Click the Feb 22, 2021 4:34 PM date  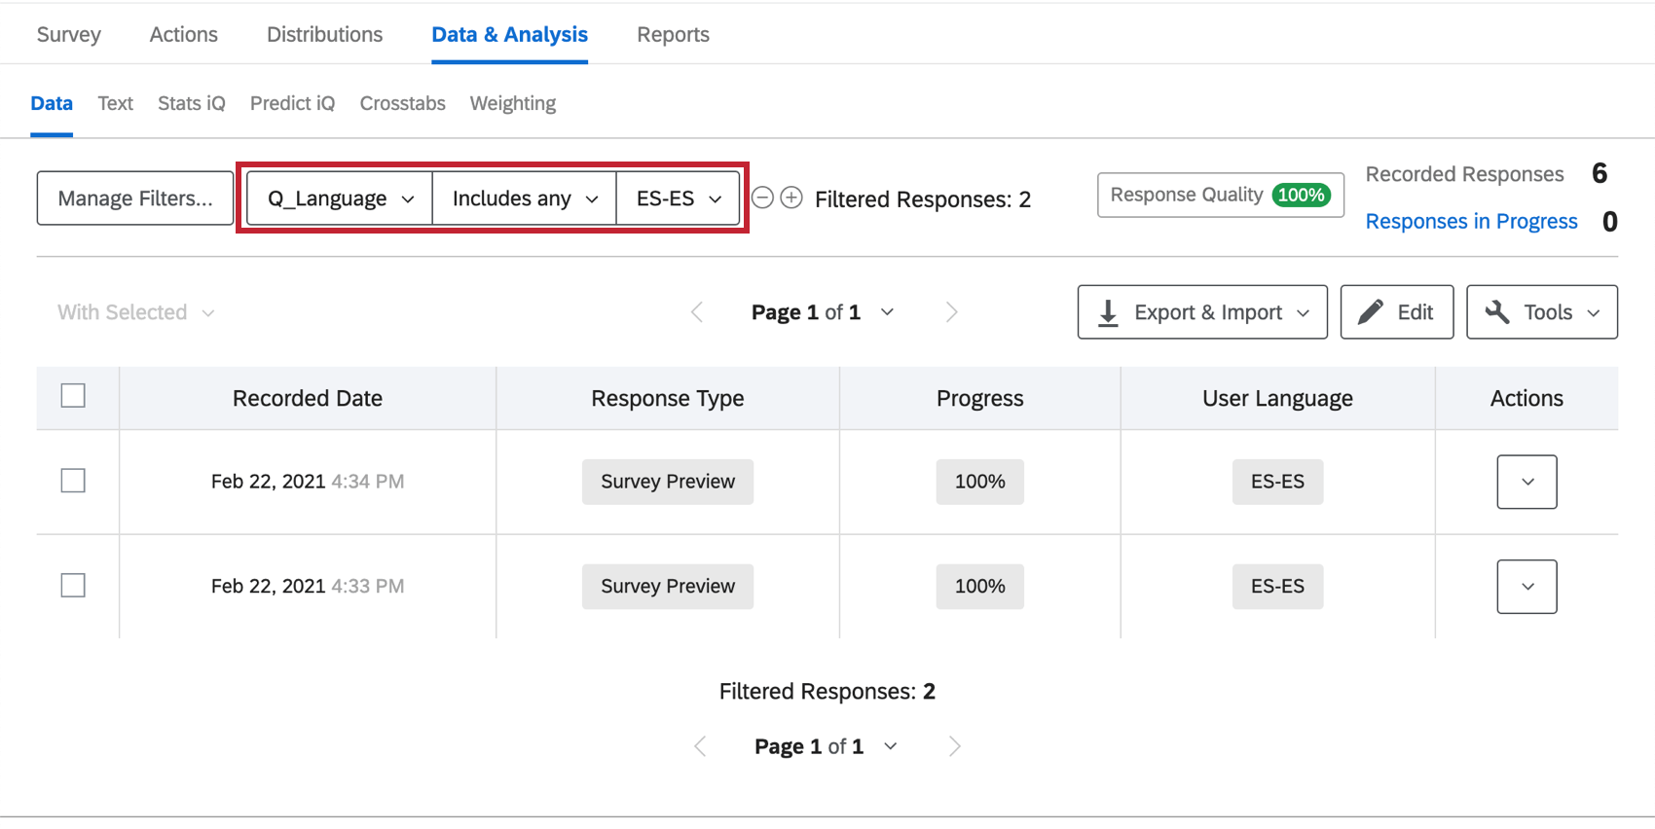308,482
